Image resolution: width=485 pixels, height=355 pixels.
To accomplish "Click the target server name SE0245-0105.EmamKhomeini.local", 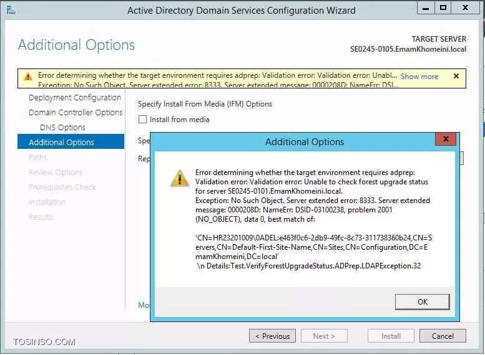I will 408,49.
